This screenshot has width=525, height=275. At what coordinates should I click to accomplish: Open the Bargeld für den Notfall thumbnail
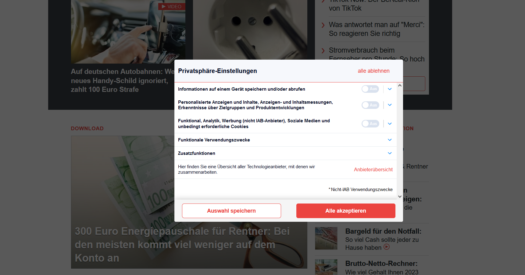326,238
